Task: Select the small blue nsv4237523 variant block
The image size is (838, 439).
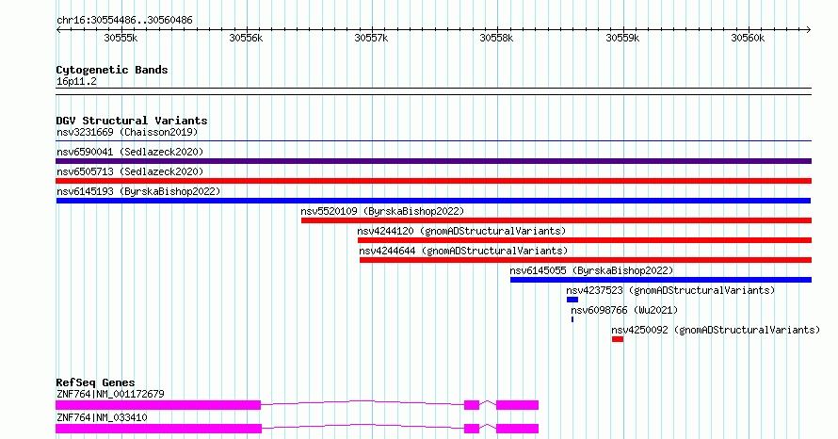Action: [x=572, y=300]
